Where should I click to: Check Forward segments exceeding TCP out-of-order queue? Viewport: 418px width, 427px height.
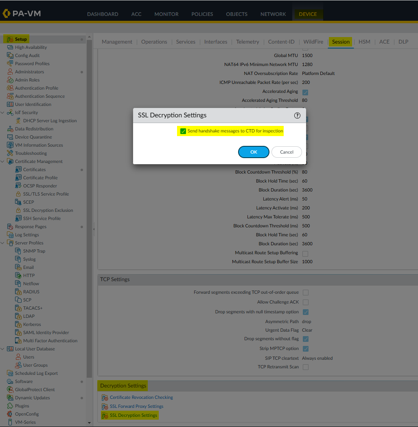[x=306, y=293]
